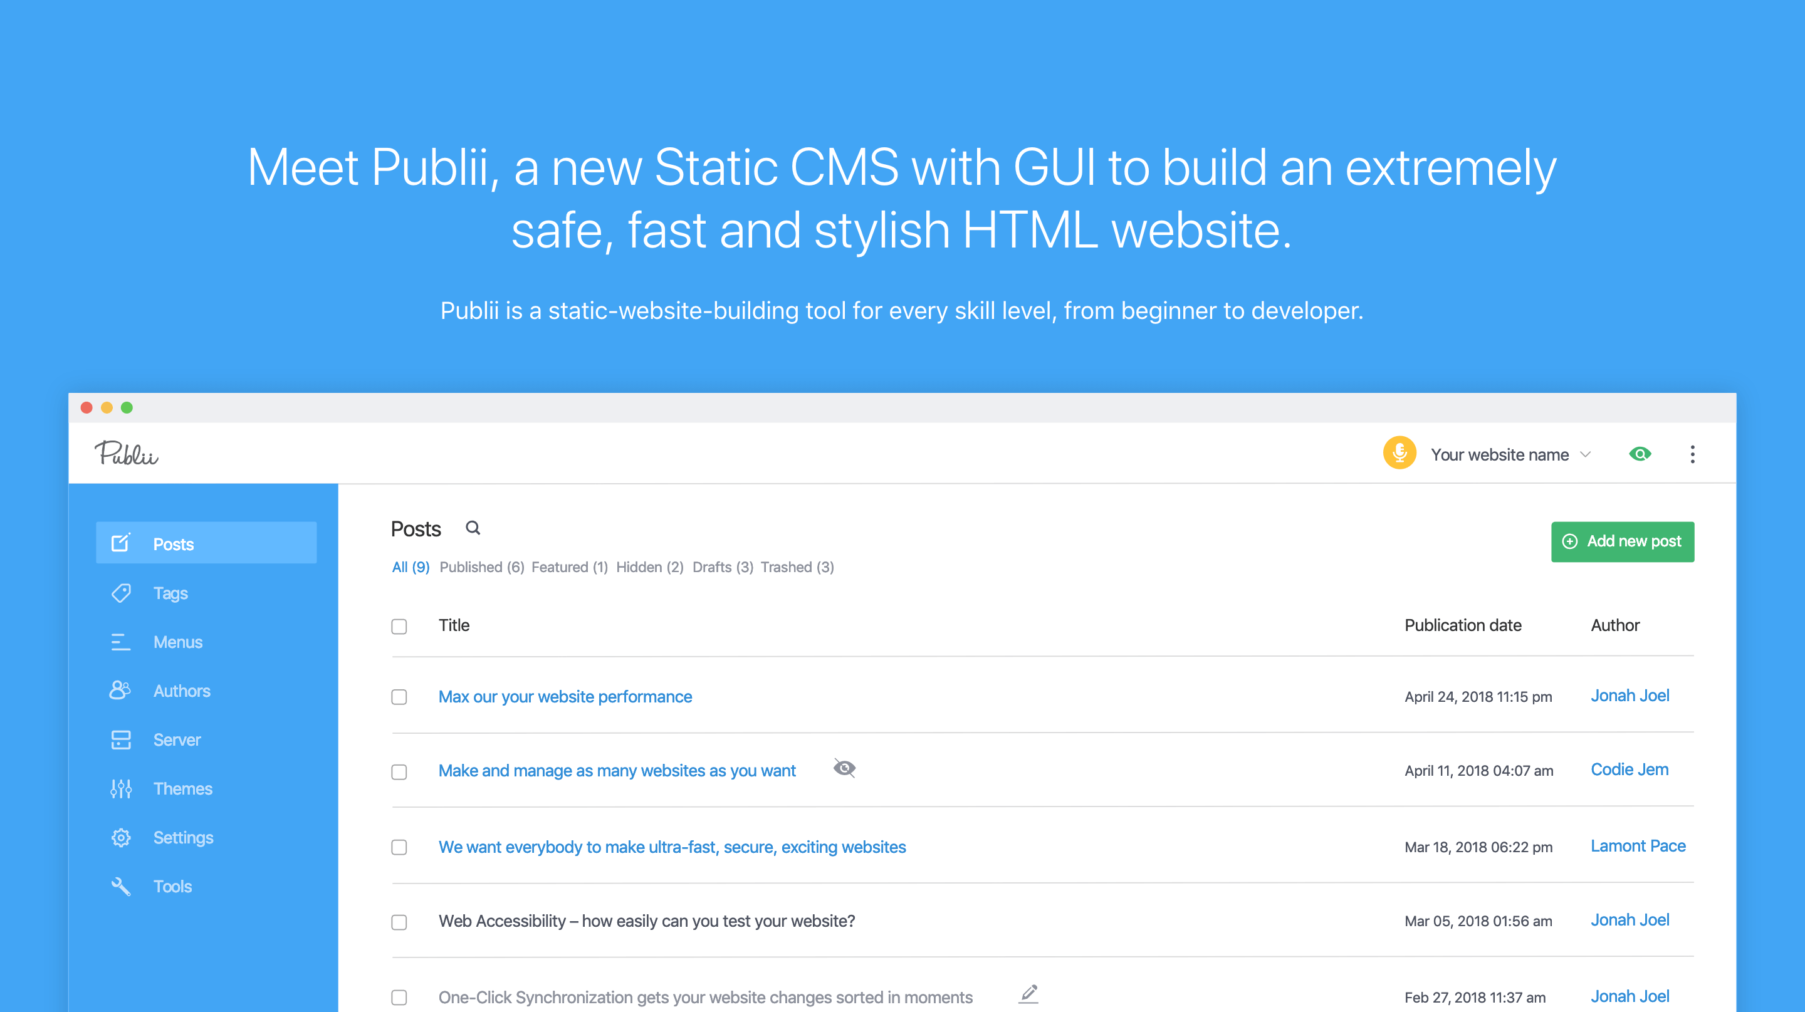This screenshot has height=1012, width=1805.
Task: Click the Tools wrench icon
Action: click(120, 886)
